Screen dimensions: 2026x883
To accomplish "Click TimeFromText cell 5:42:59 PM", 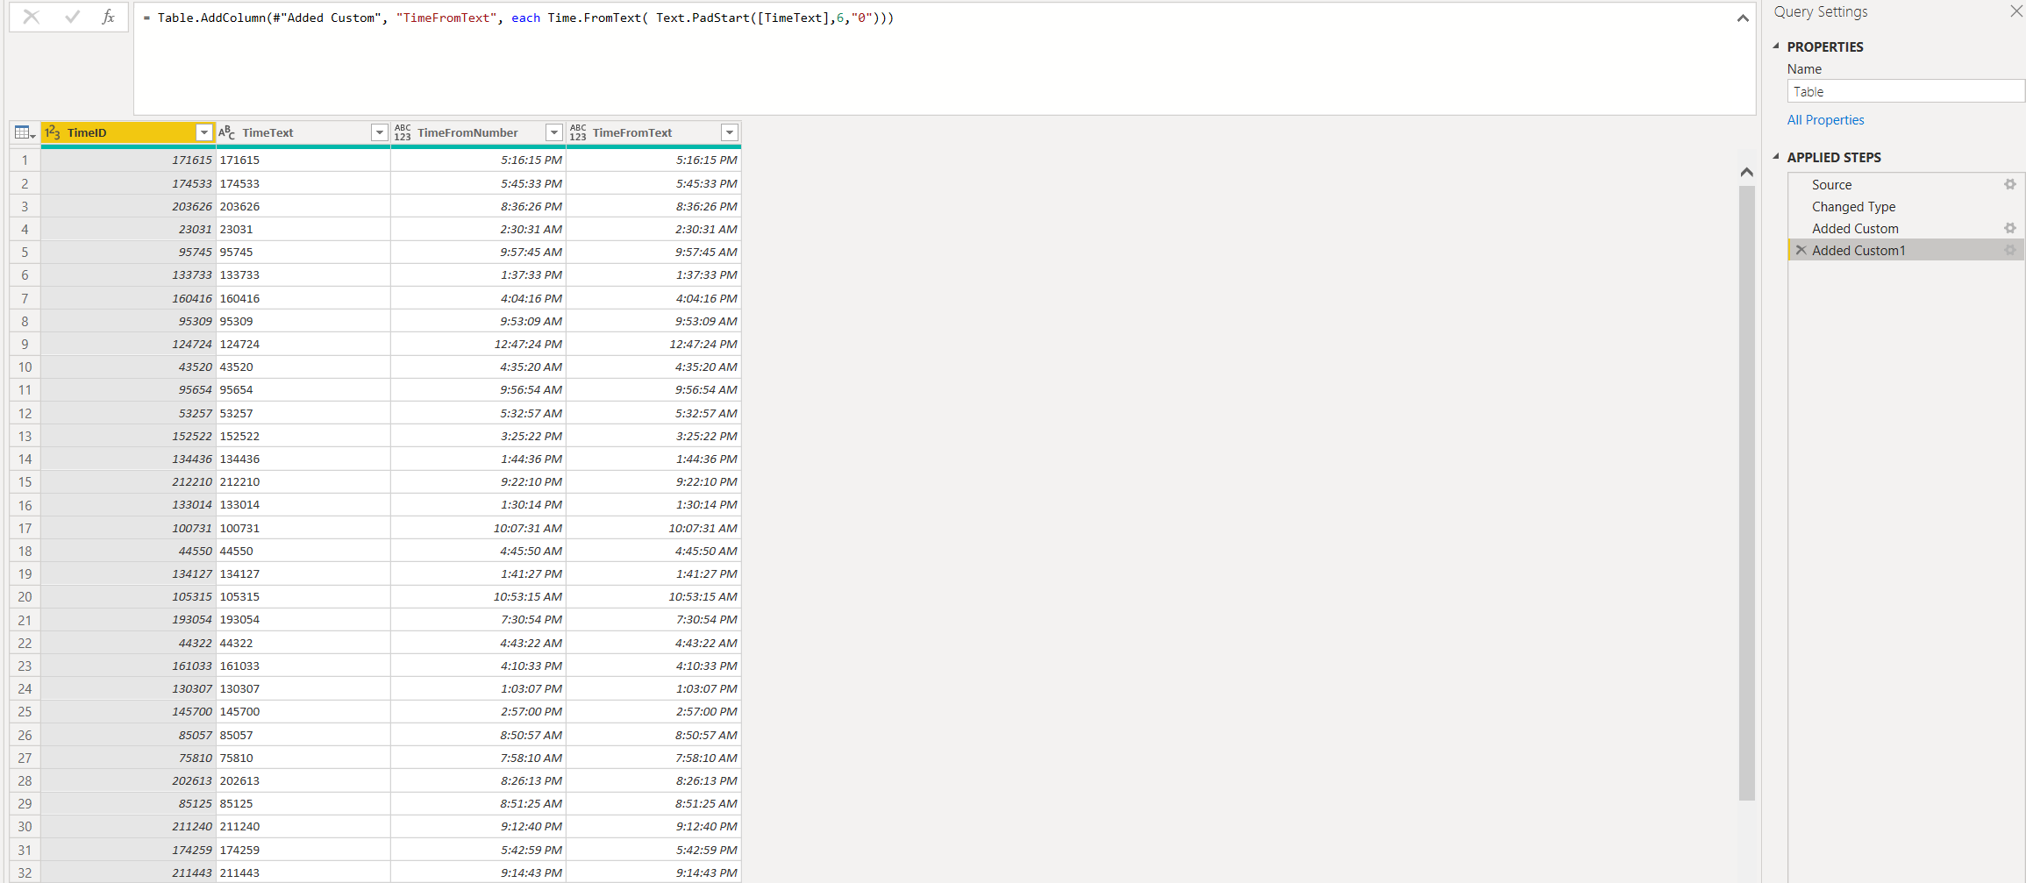I will click(x=653, y=850).
